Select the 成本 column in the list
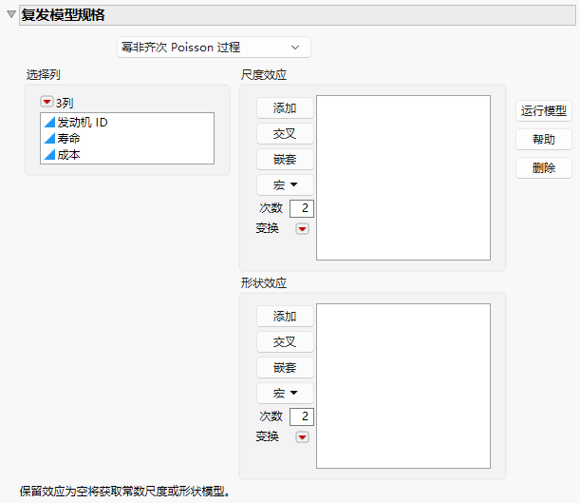This screenshot has width=580, height=503. pyautogui.click(x=127, y=155)
